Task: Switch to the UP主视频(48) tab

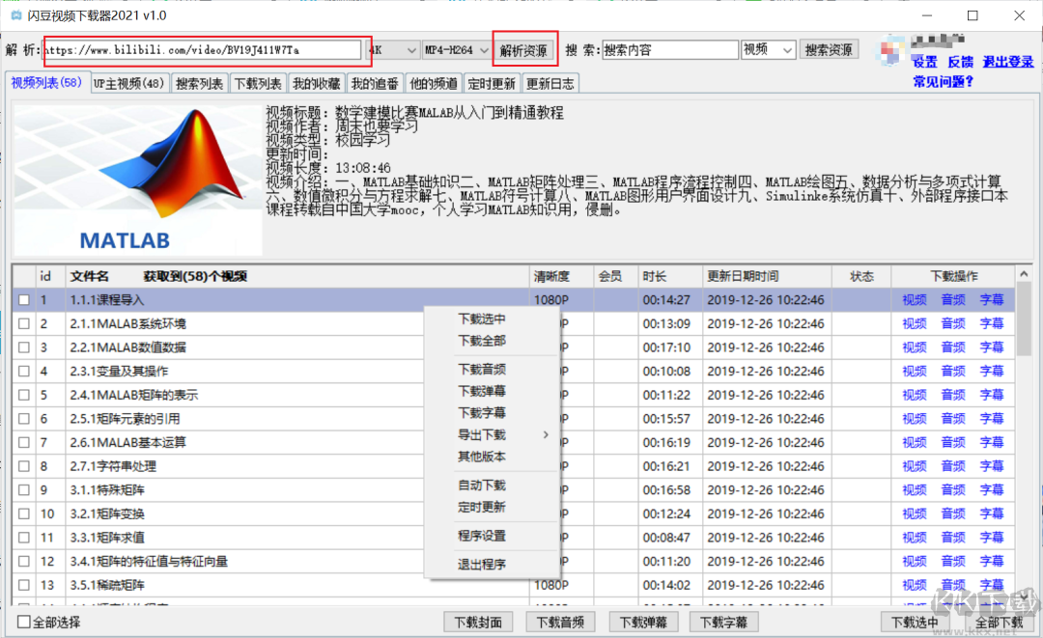Action: [x=129, y=84]
